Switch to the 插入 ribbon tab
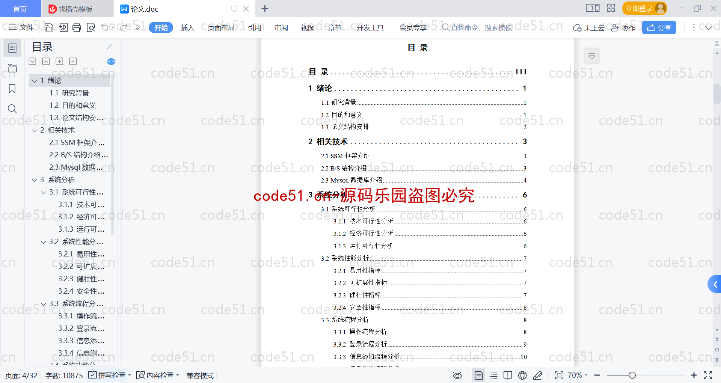This screenshot has width=721, height=383. pos(187,27)
